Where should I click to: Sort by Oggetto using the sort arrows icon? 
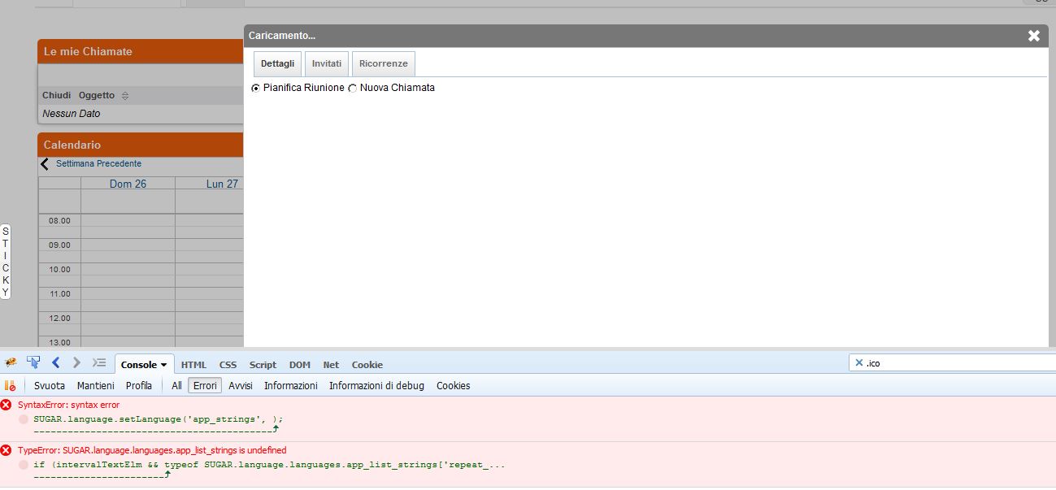(x=125, y=96)
